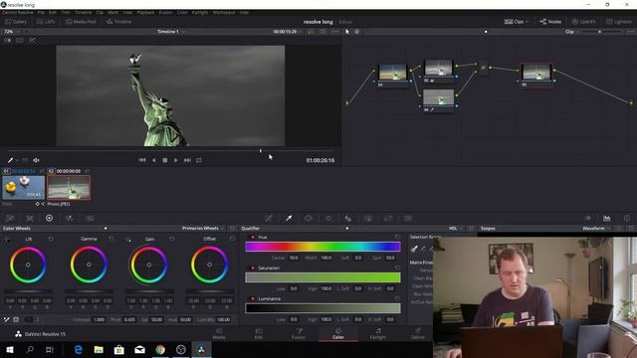Stop playback in the viewer
Screen dimensions: 637x358
(165, 160)
